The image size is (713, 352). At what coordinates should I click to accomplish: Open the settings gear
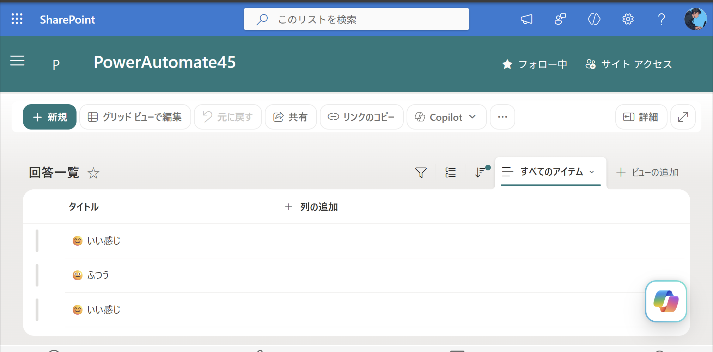(x=628, y=19)
